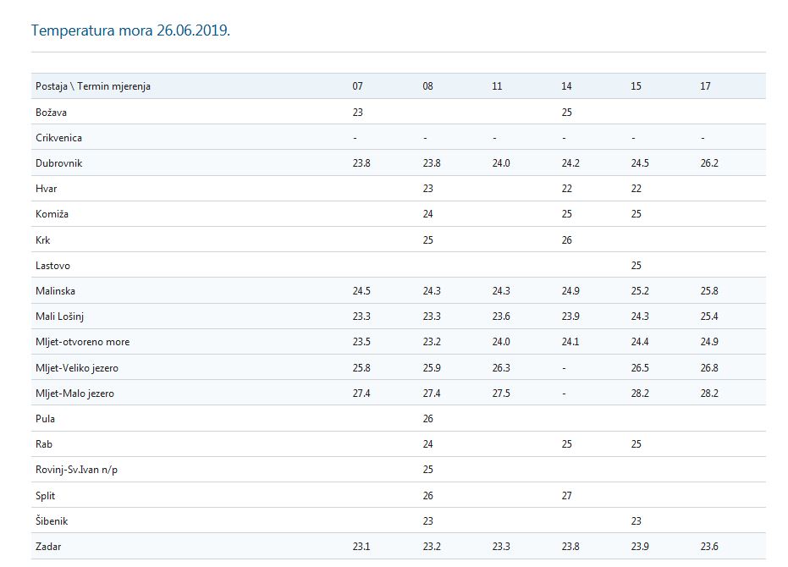Viewport: 788px width, 567px height.
Task: Click the 26.8 value for Mljet-Veliko jezero
Action: click(x=709, y=368)
